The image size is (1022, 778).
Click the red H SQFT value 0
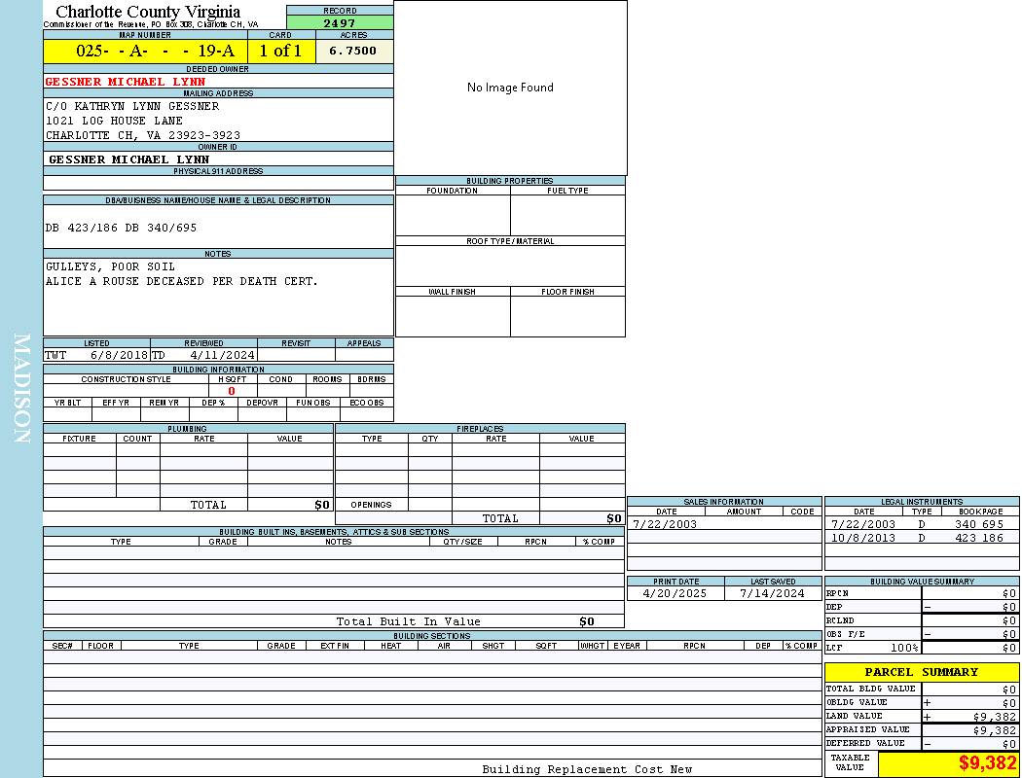pyautogui.click(x=232, y=391)
